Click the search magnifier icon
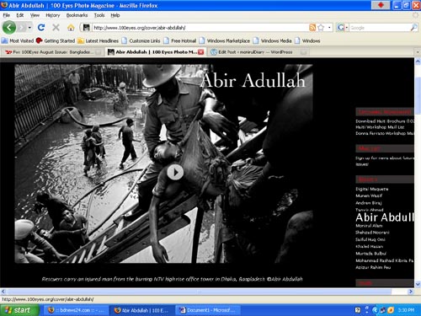Viewport: 421px width, 316px height. pyautogui.click(x=413, y=28)
